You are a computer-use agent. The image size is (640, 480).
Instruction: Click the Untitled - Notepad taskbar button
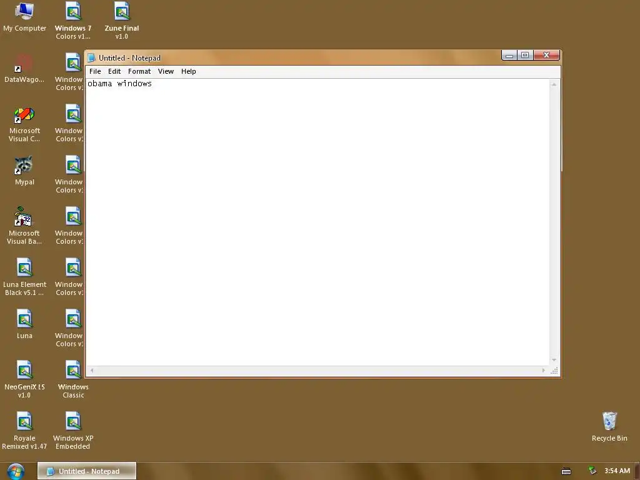tap(87, 471)
